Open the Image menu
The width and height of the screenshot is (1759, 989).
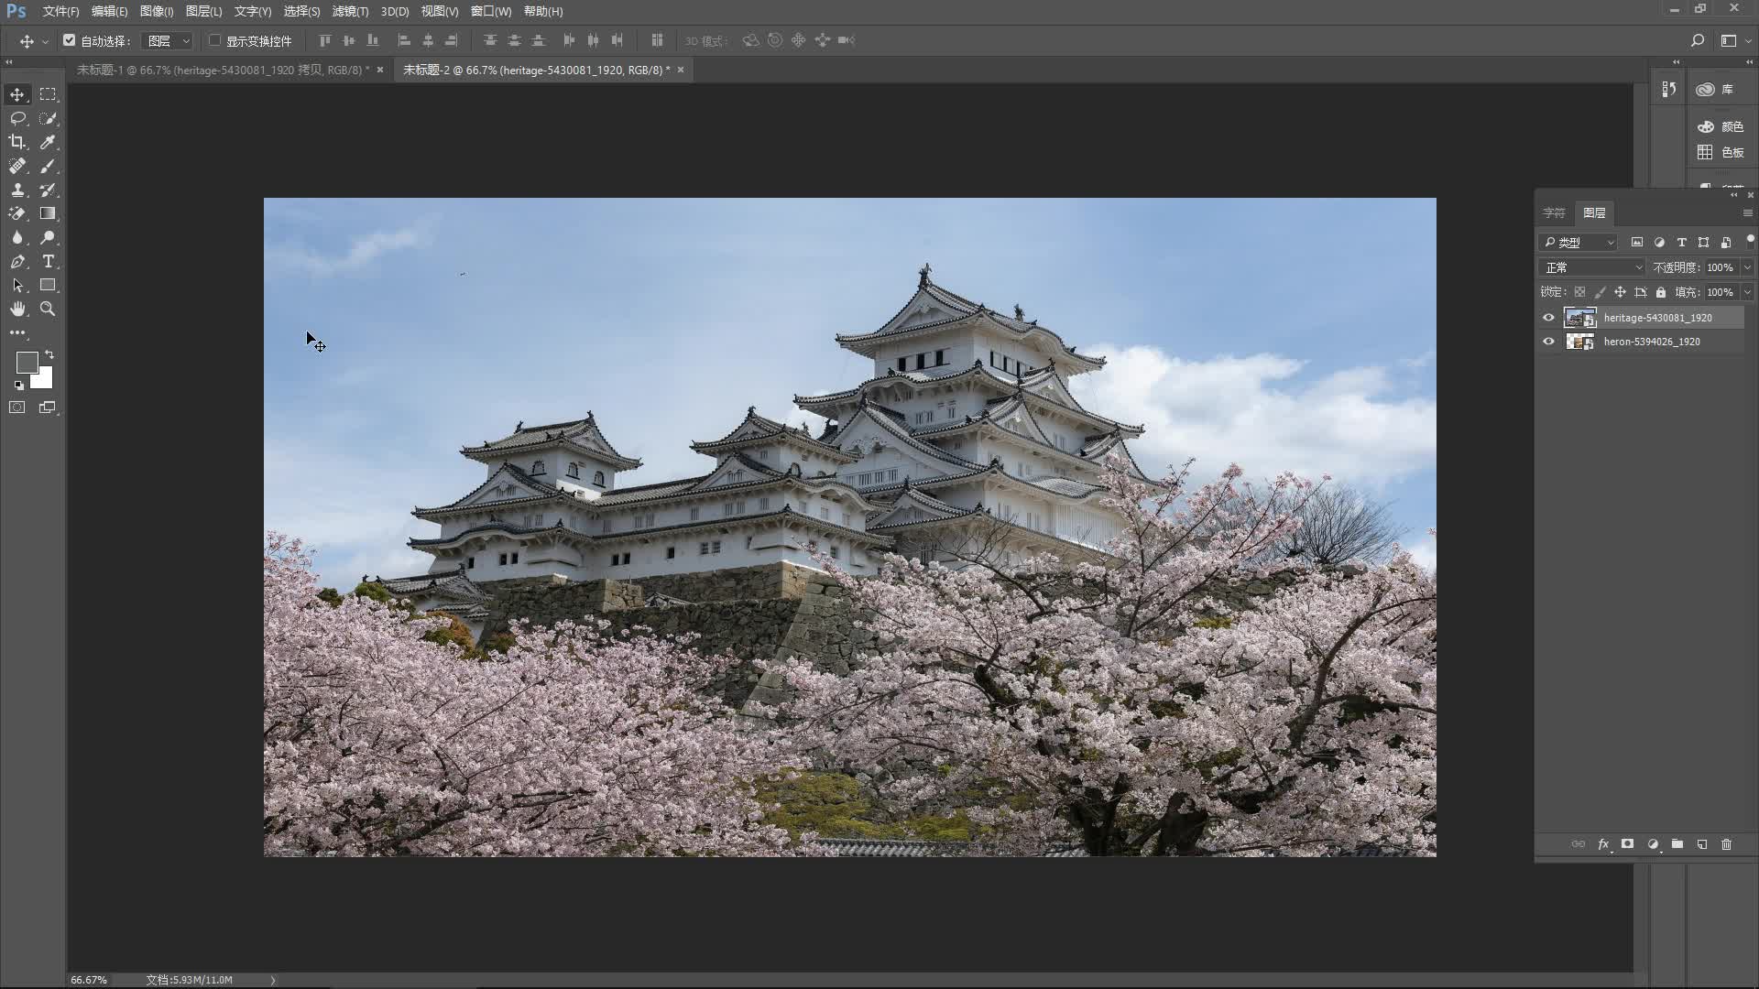[x=157, y=11]
